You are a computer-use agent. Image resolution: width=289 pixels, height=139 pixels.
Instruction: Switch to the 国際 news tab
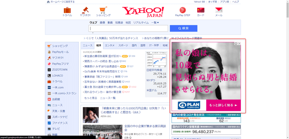[143, 45]
